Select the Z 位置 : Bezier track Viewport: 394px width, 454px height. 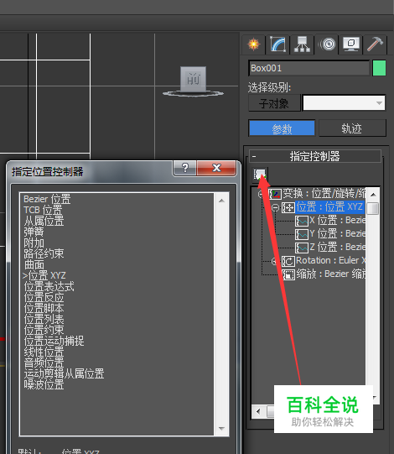(337, 247)
